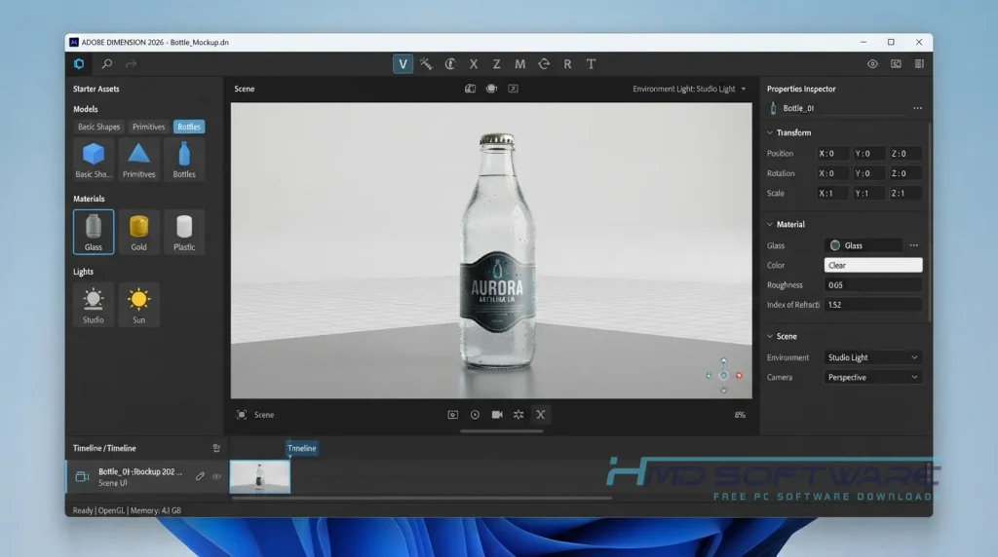The width and height of the screenshot is (998, 557).
Task: Edit the Roughness value 0.05
Action: pos(873,285)
